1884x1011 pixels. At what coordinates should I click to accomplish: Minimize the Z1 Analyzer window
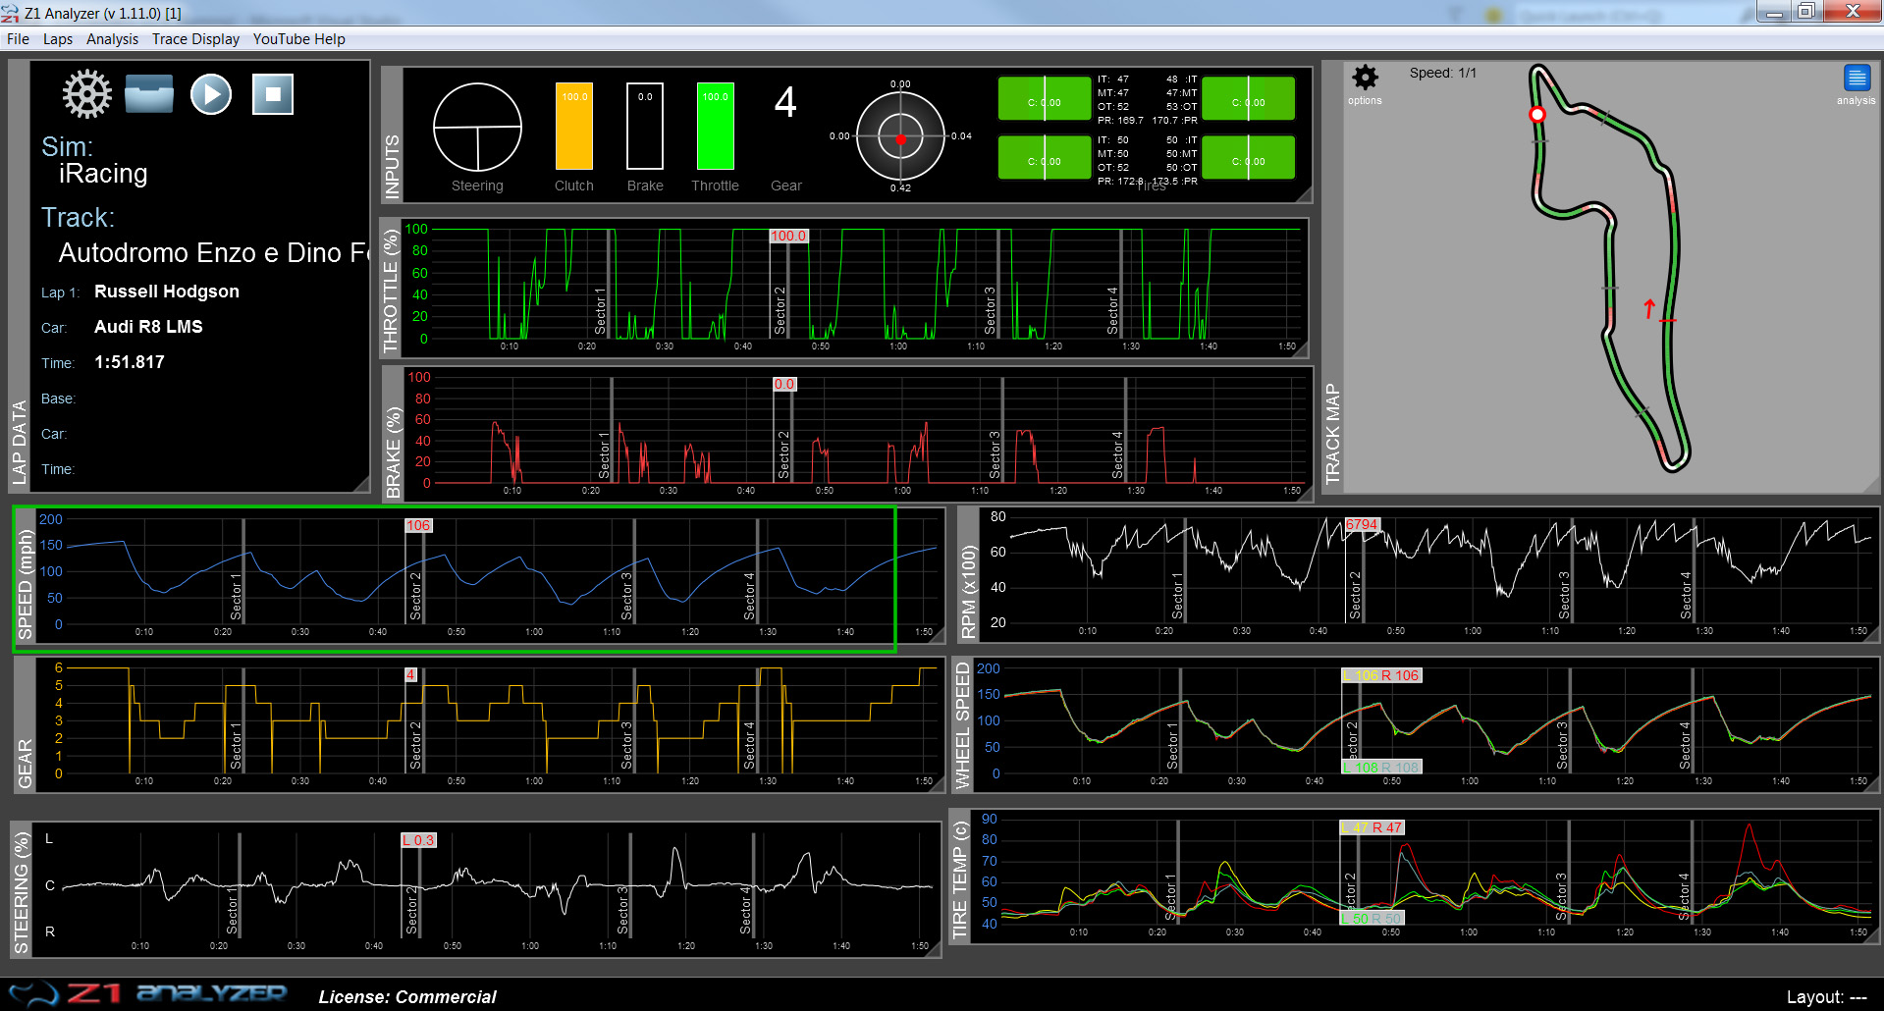pos(1775,12)
